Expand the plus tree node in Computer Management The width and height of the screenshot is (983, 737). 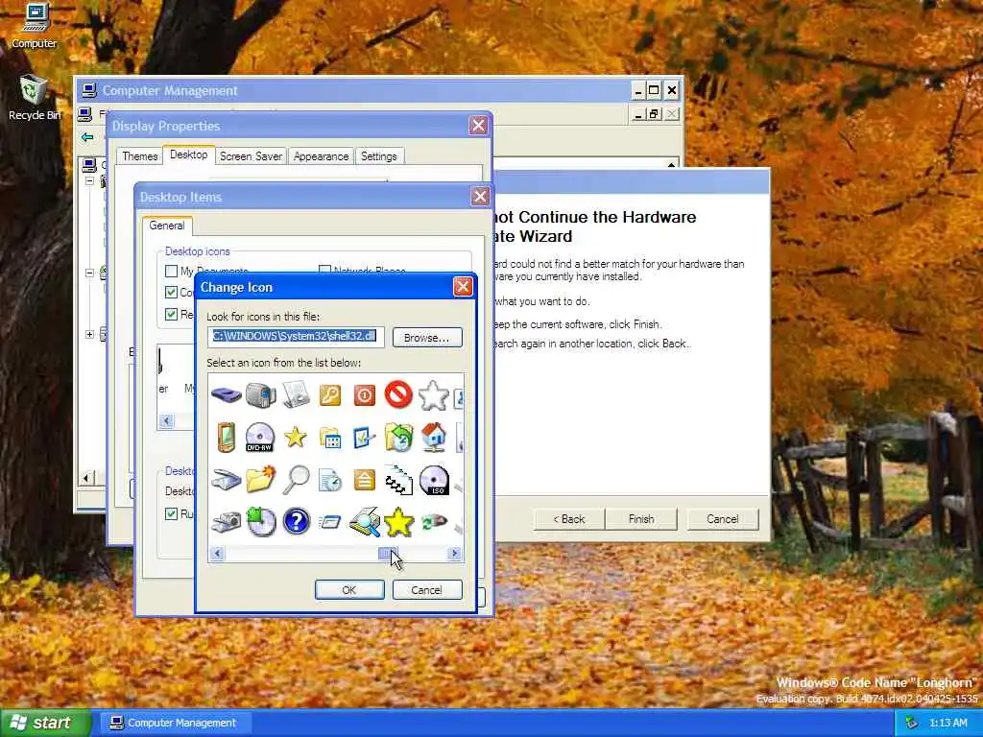pyautogui.click(x=89, y=334)
